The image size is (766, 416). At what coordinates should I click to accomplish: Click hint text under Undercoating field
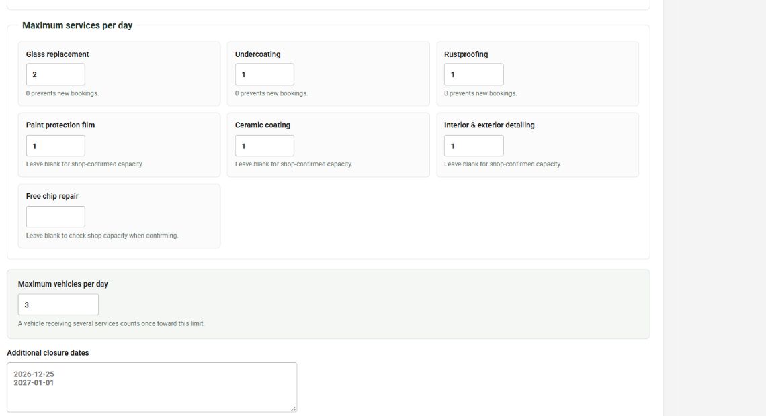(271, 93)
